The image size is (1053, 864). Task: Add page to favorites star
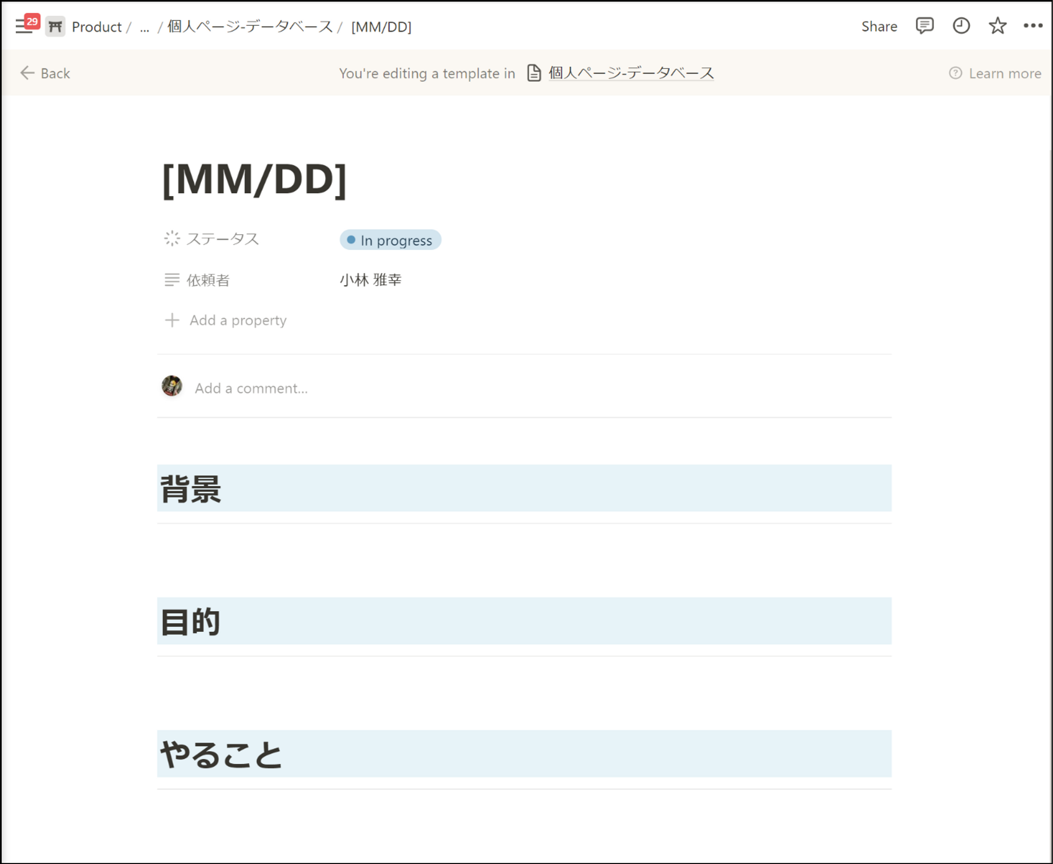[997, 26]
